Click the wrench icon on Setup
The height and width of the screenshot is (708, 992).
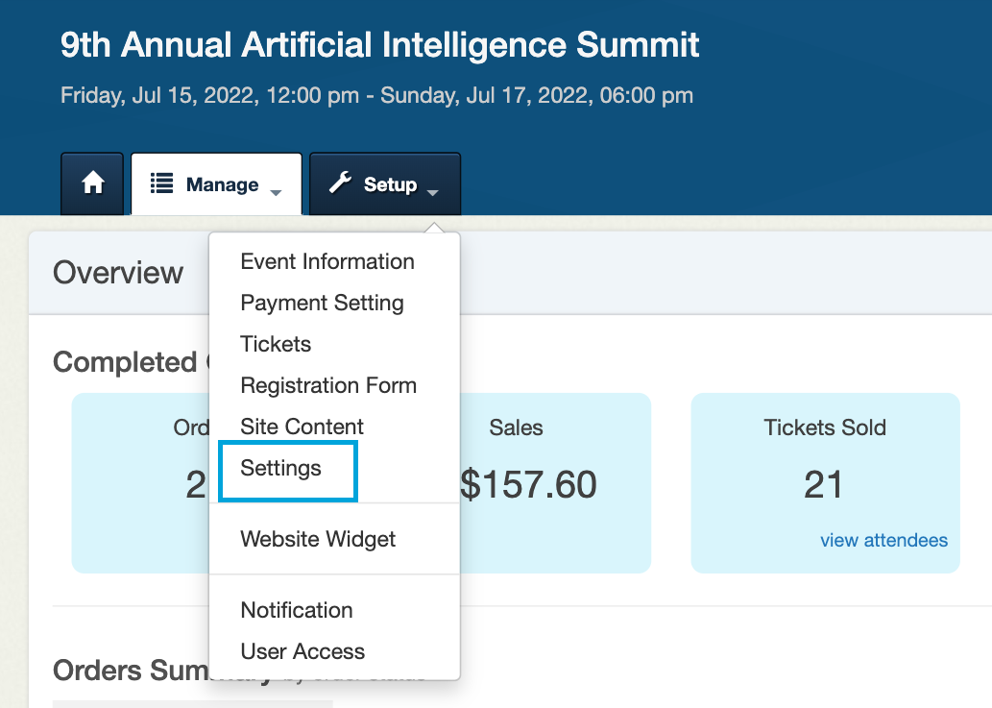pyautogui.click(x=340, y=183)
